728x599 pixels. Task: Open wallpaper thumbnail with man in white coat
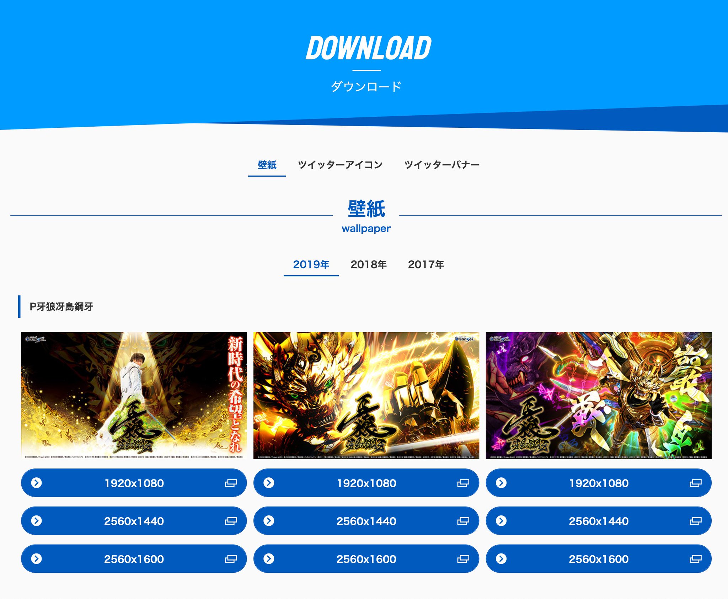(x=134, y=396)
